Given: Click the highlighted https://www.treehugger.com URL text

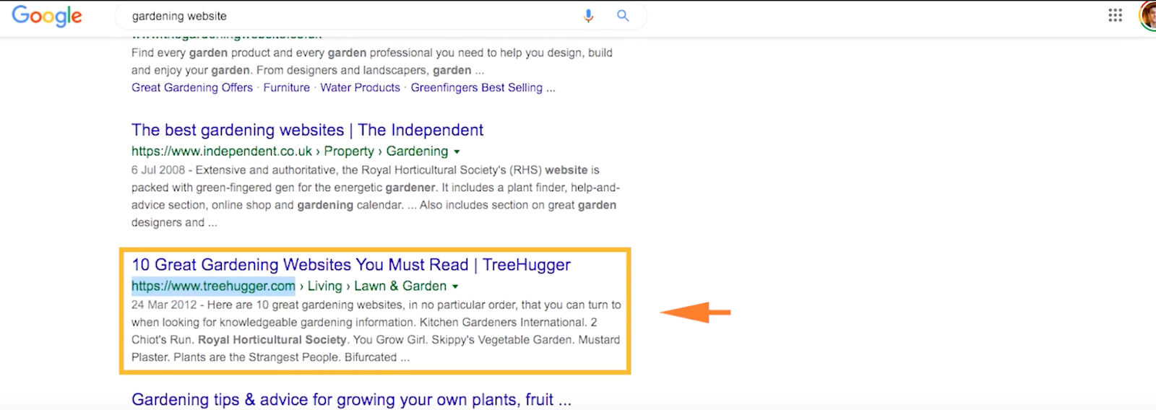Looking at the screenshot, I should (x=213, y=286).
